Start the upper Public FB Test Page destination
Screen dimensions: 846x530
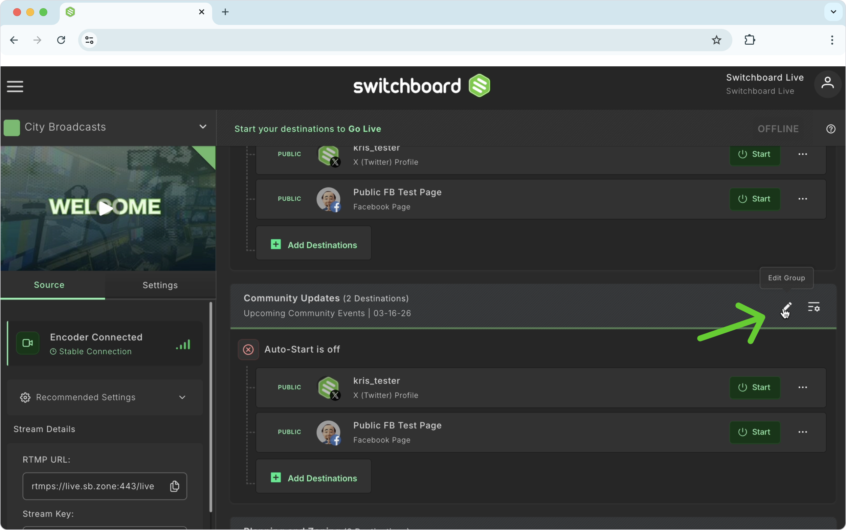[755, 199]
